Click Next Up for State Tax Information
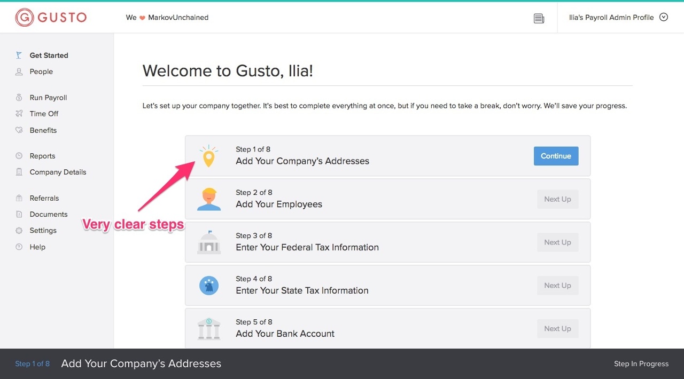684x379 pixels. (x=557, y=286)
